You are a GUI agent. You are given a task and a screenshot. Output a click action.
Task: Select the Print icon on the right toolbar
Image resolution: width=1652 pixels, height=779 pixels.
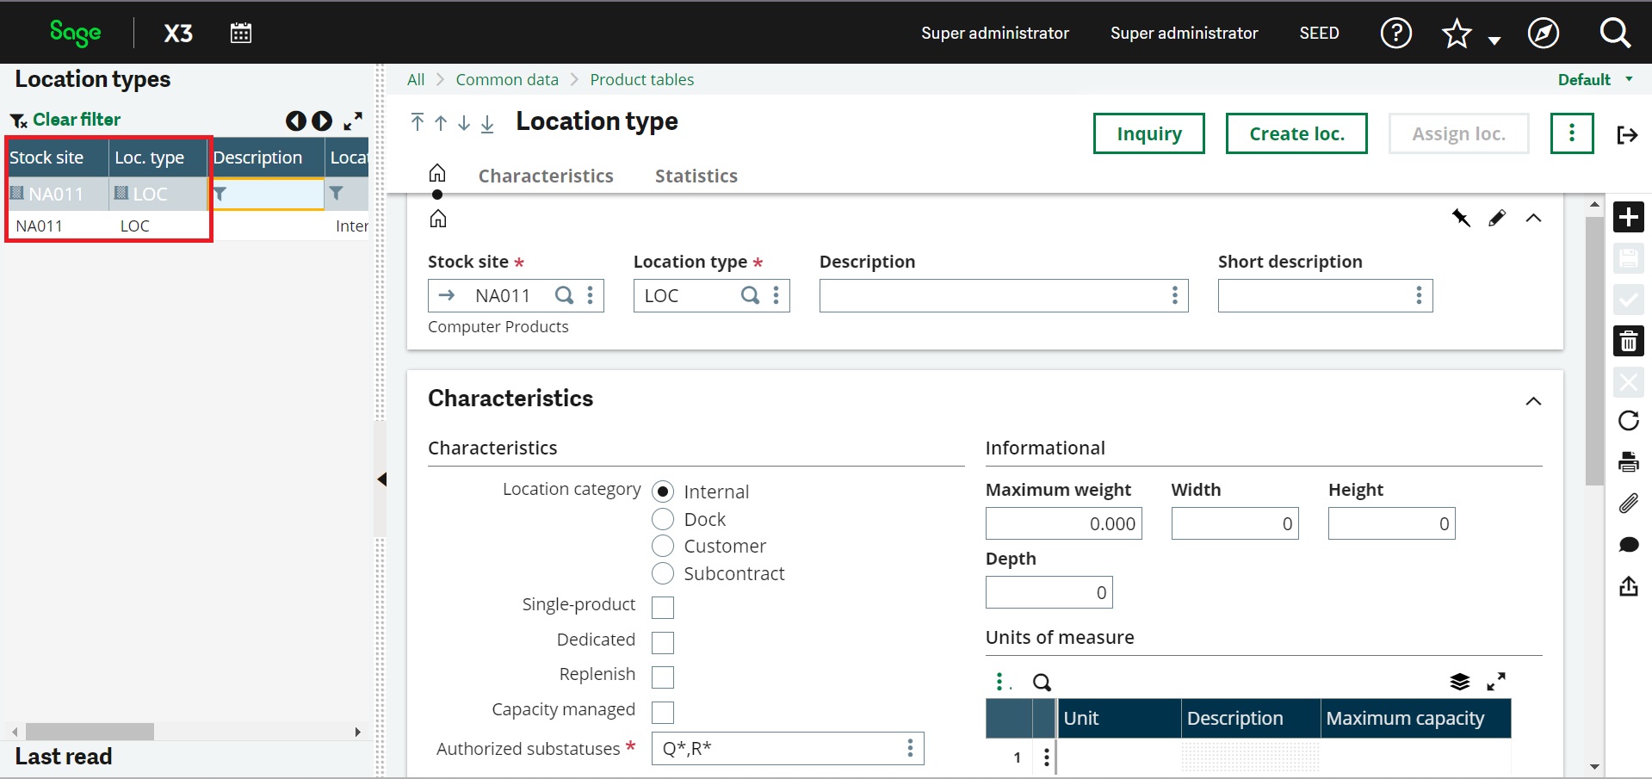(x=1628, y=461)
